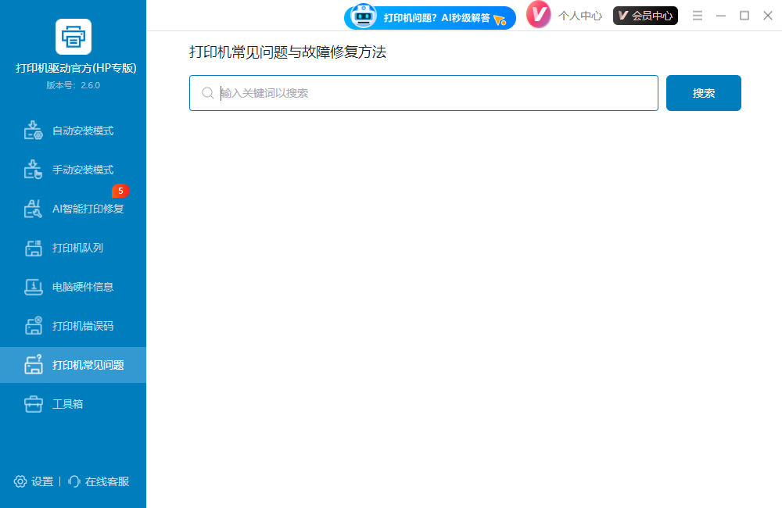The width and height of the screenshot is (782, 508).
Task: Open the 个人中心 link
Action: tap(579, 16)
